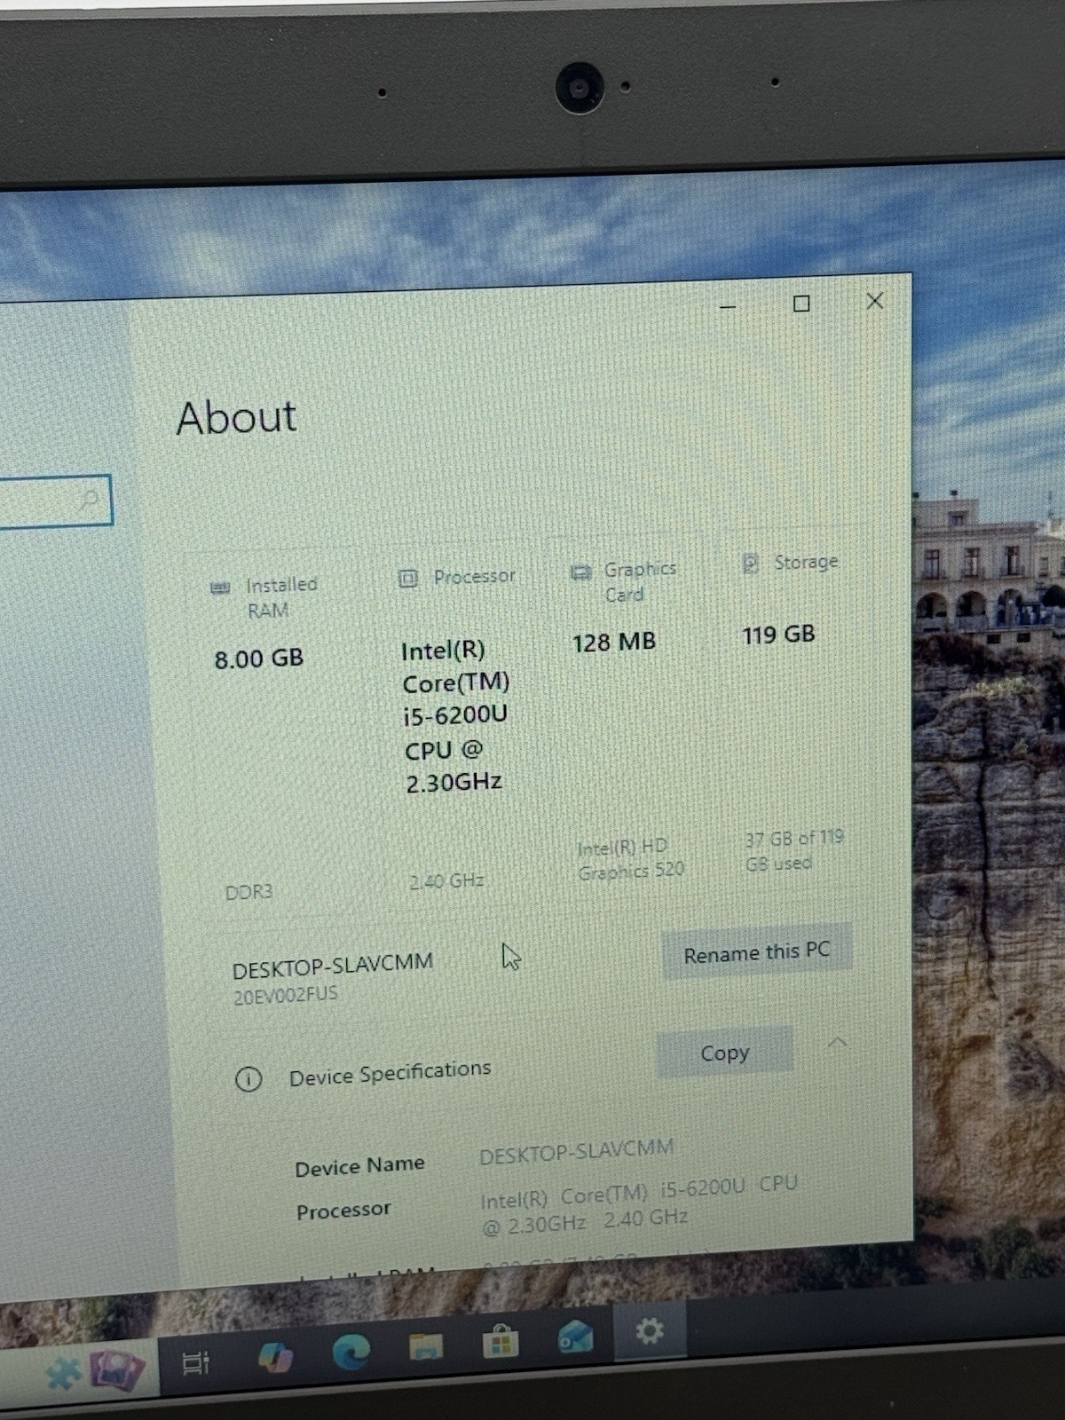
Task: Open Microsoft Edge from the taskbar
Action: [351, 1353]
